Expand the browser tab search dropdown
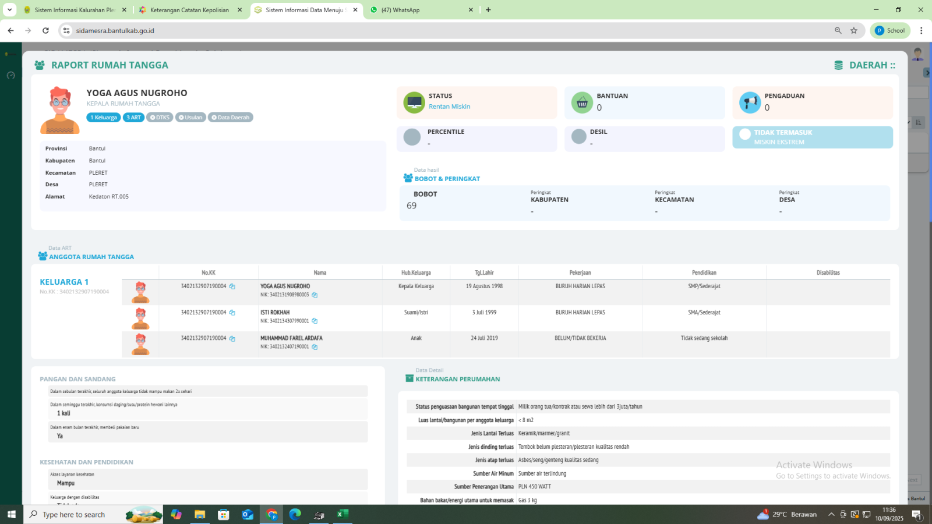 tap(10, 10)
